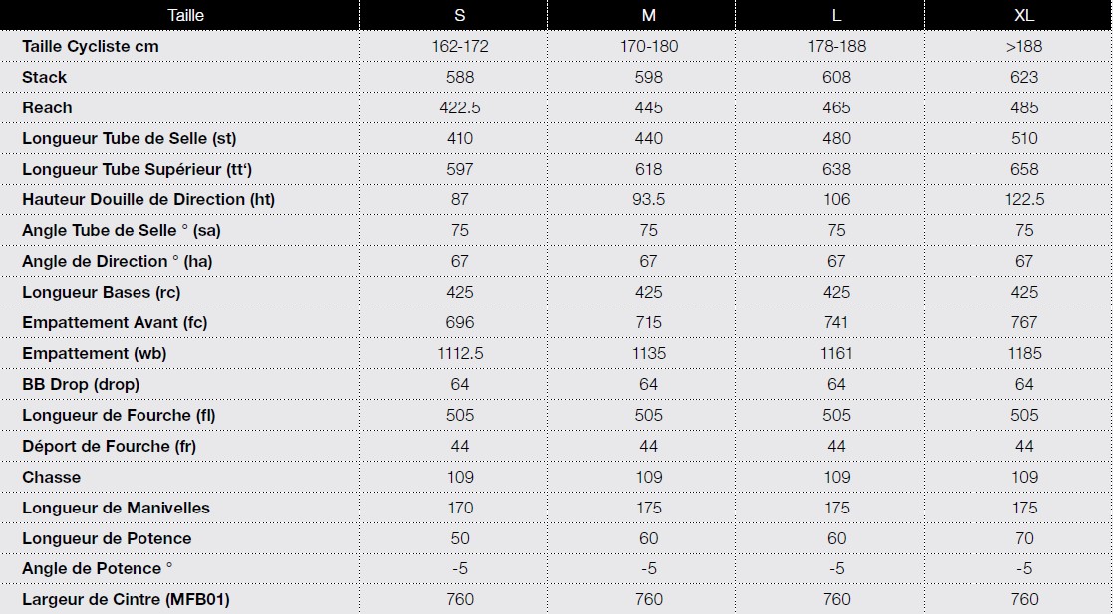
Task: Click Longueur de Potence row label
Action: point(107,538)
